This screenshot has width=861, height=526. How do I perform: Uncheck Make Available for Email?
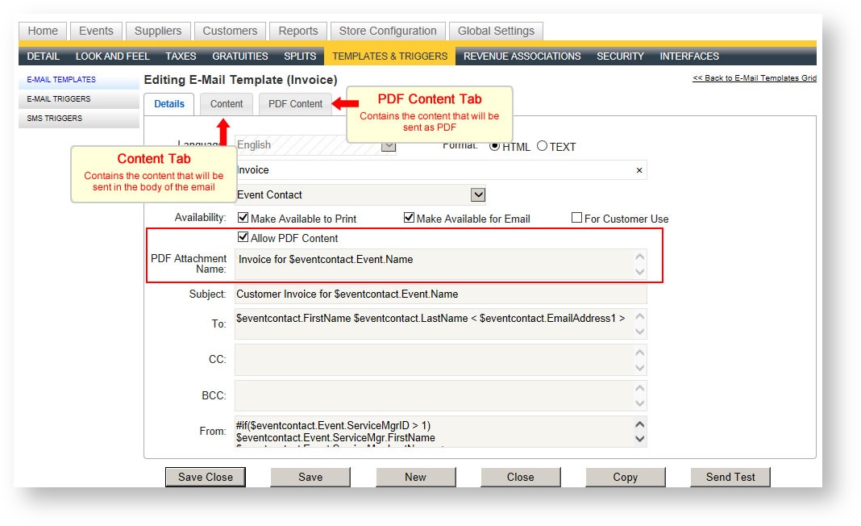click(409, 216)
